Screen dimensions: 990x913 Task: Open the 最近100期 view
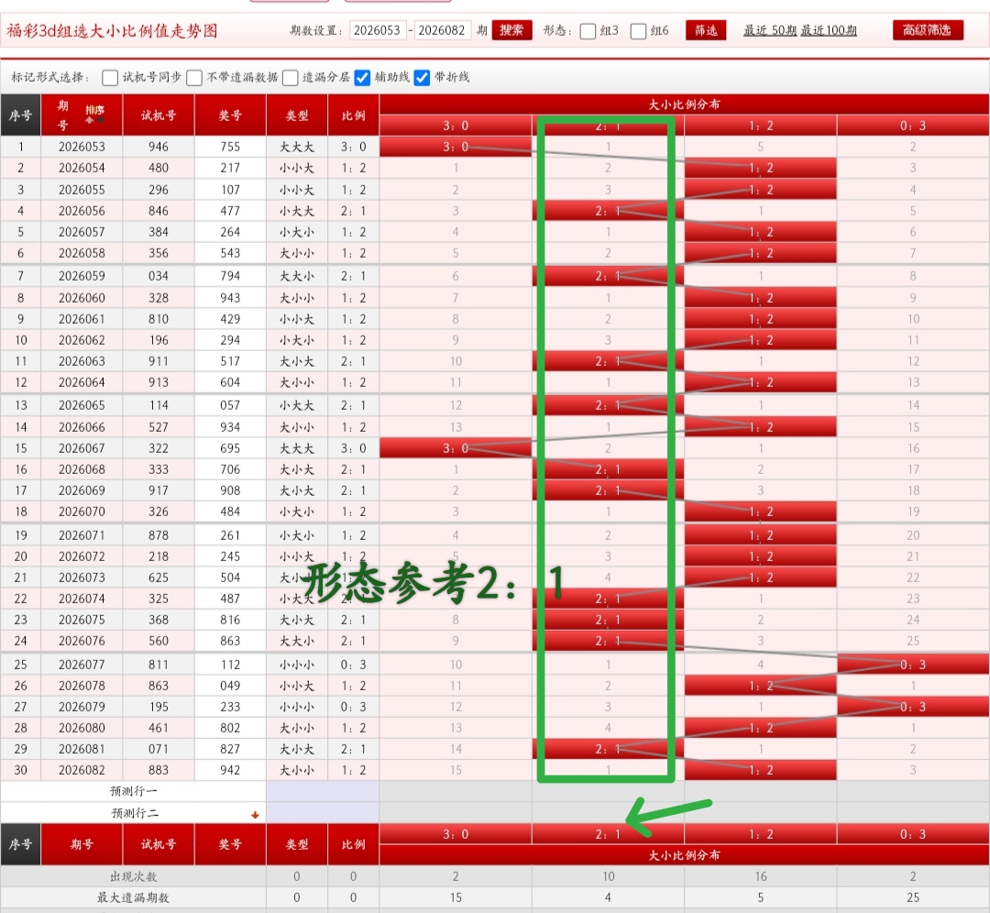pos(830,30)
